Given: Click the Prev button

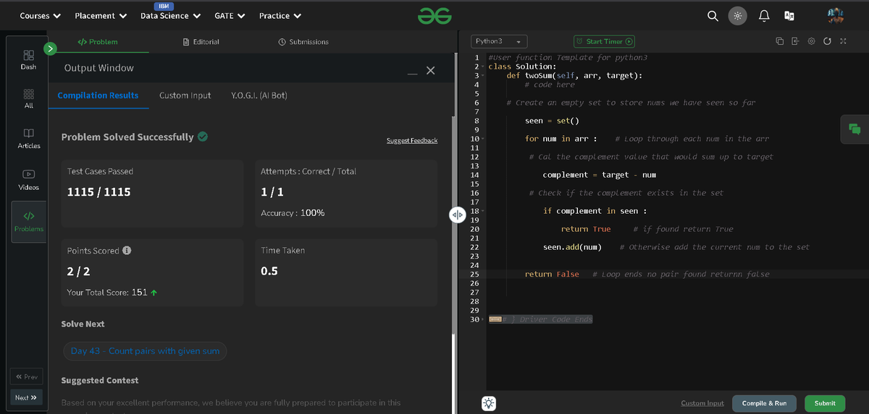Looking at the screenshot, I should coord(26,376).
